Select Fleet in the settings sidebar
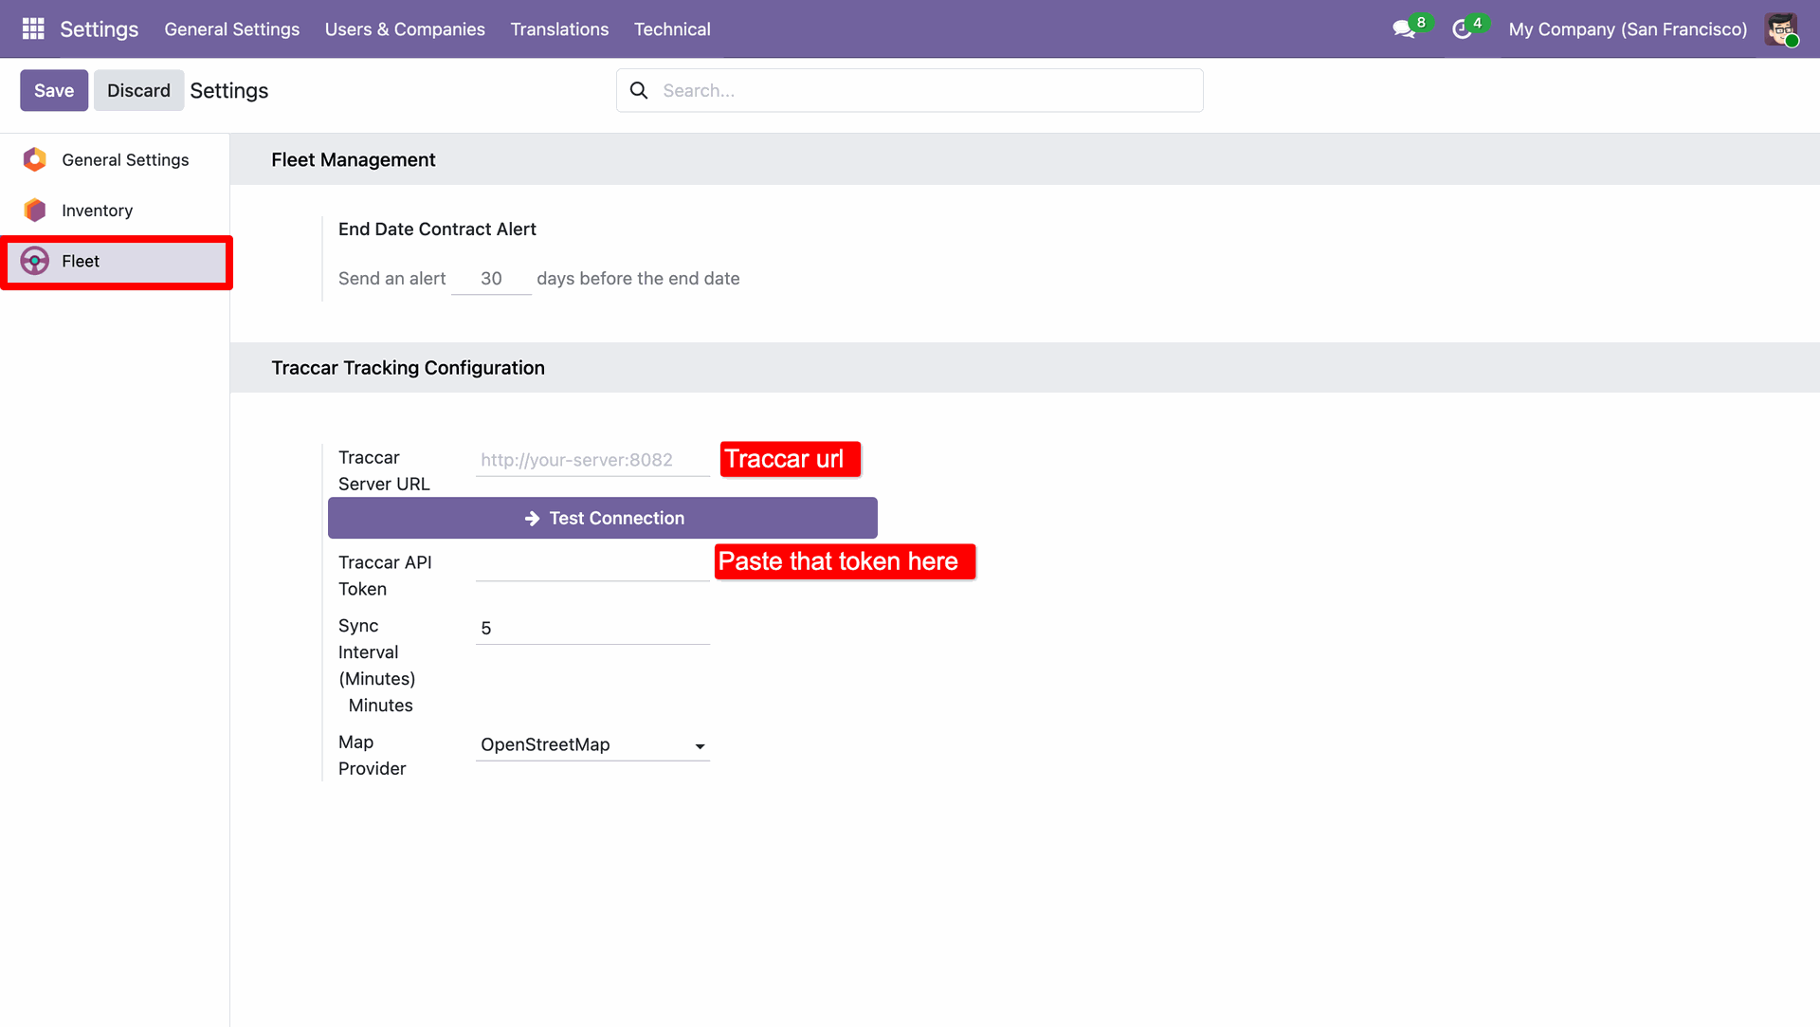Image resolution: width=1820 pixels, height=1027 pixels. [117, 262]
